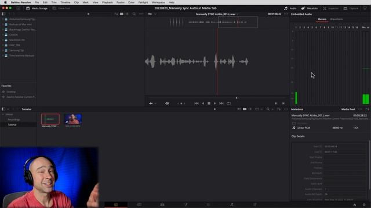The height and width of the screenshot is (208, 371).
Task: Open the clip name dropdown above viewer
Action: [217, 14]
